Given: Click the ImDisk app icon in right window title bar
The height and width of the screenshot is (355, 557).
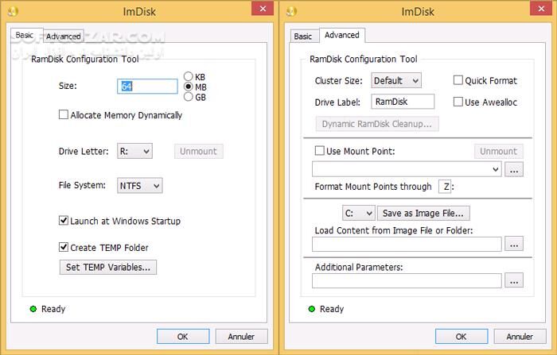Looking at the screenshot, I should click(291, 11).
